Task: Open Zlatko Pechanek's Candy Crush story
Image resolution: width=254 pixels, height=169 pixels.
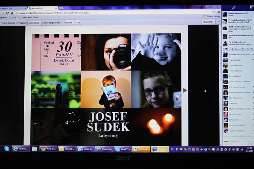Action: point(237,29)
